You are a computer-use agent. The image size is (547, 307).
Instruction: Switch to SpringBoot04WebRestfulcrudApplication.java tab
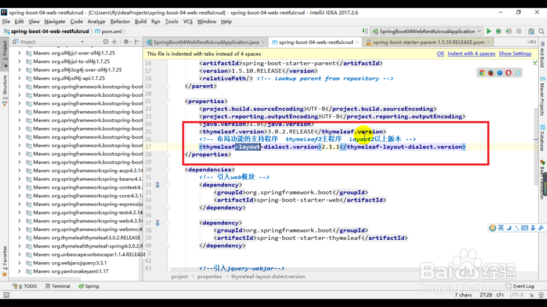point(206,42)
